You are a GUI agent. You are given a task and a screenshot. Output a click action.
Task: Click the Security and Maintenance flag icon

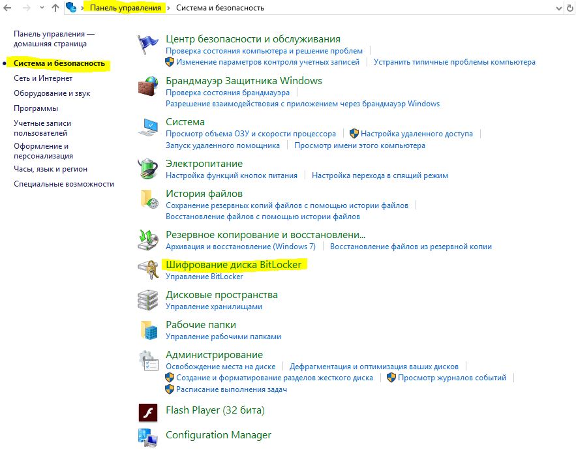[x=147, y=45]
